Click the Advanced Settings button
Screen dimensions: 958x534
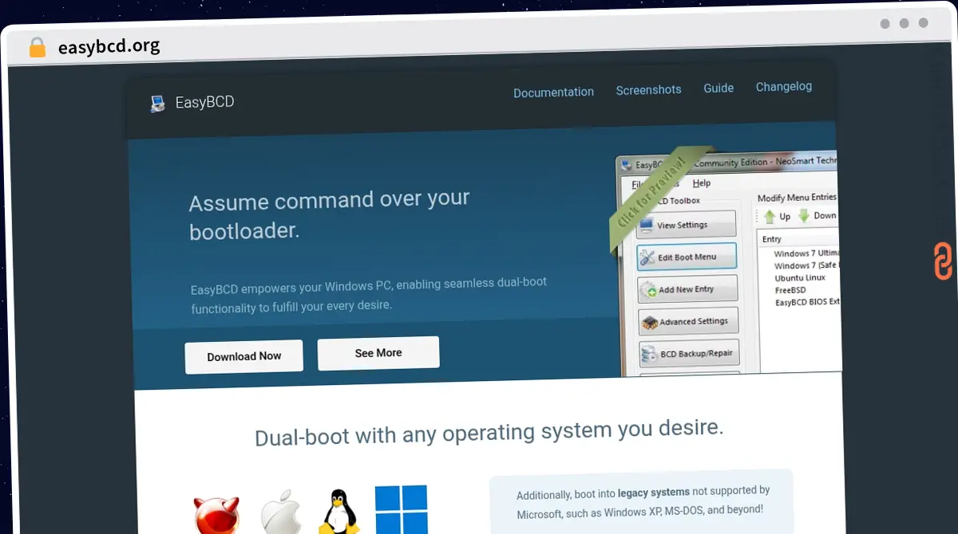(x=688, y=321)
